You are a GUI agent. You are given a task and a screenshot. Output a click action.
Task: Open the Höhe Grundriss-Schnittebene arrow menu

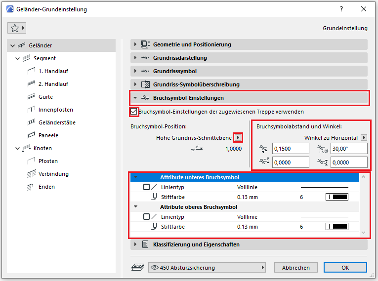(238, 137)
